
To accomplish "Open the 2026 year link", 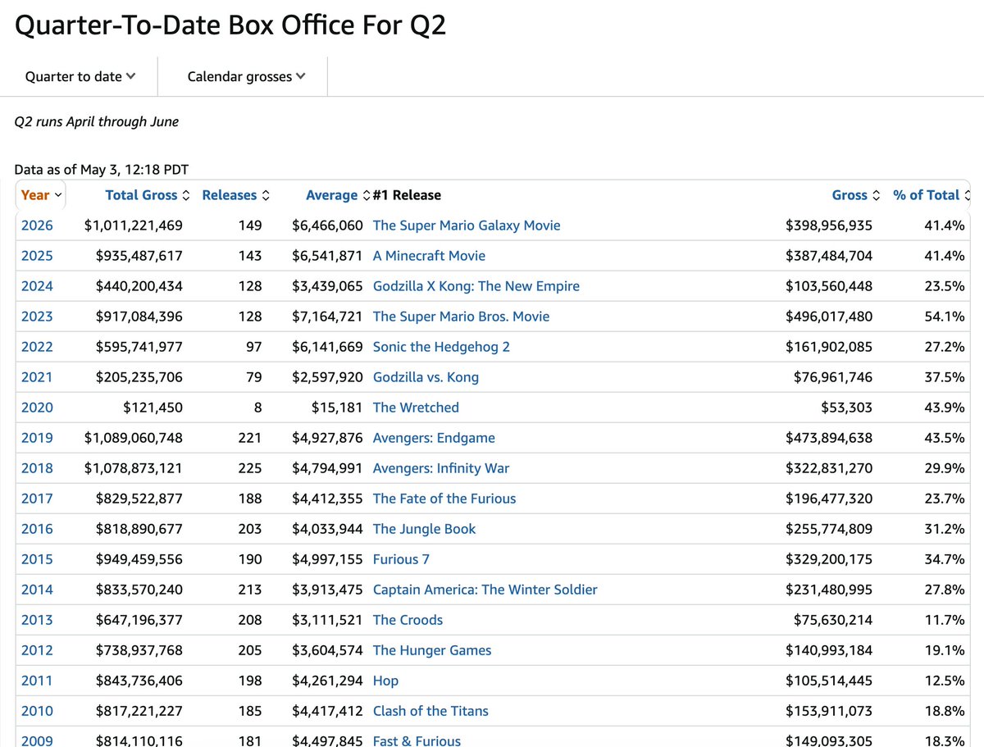I will click(x=37, y=225).
